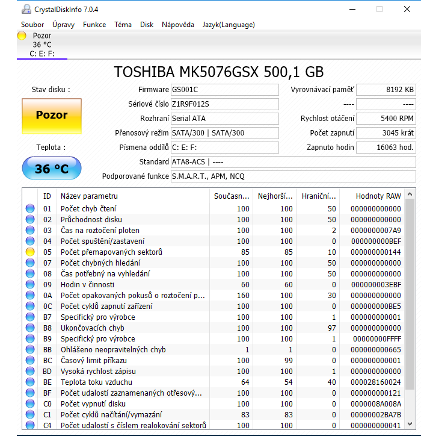Viewport: 421px width, 436px height.
Task: Click the power on hours field 16063 hod.
Action: [x=386, y=148]
